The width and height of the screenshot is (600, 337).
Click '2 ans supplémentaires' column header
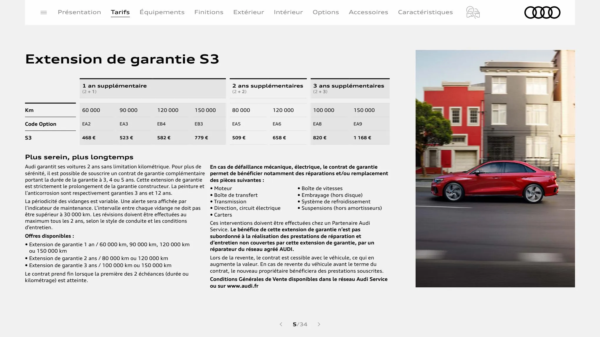coord(268,88)
